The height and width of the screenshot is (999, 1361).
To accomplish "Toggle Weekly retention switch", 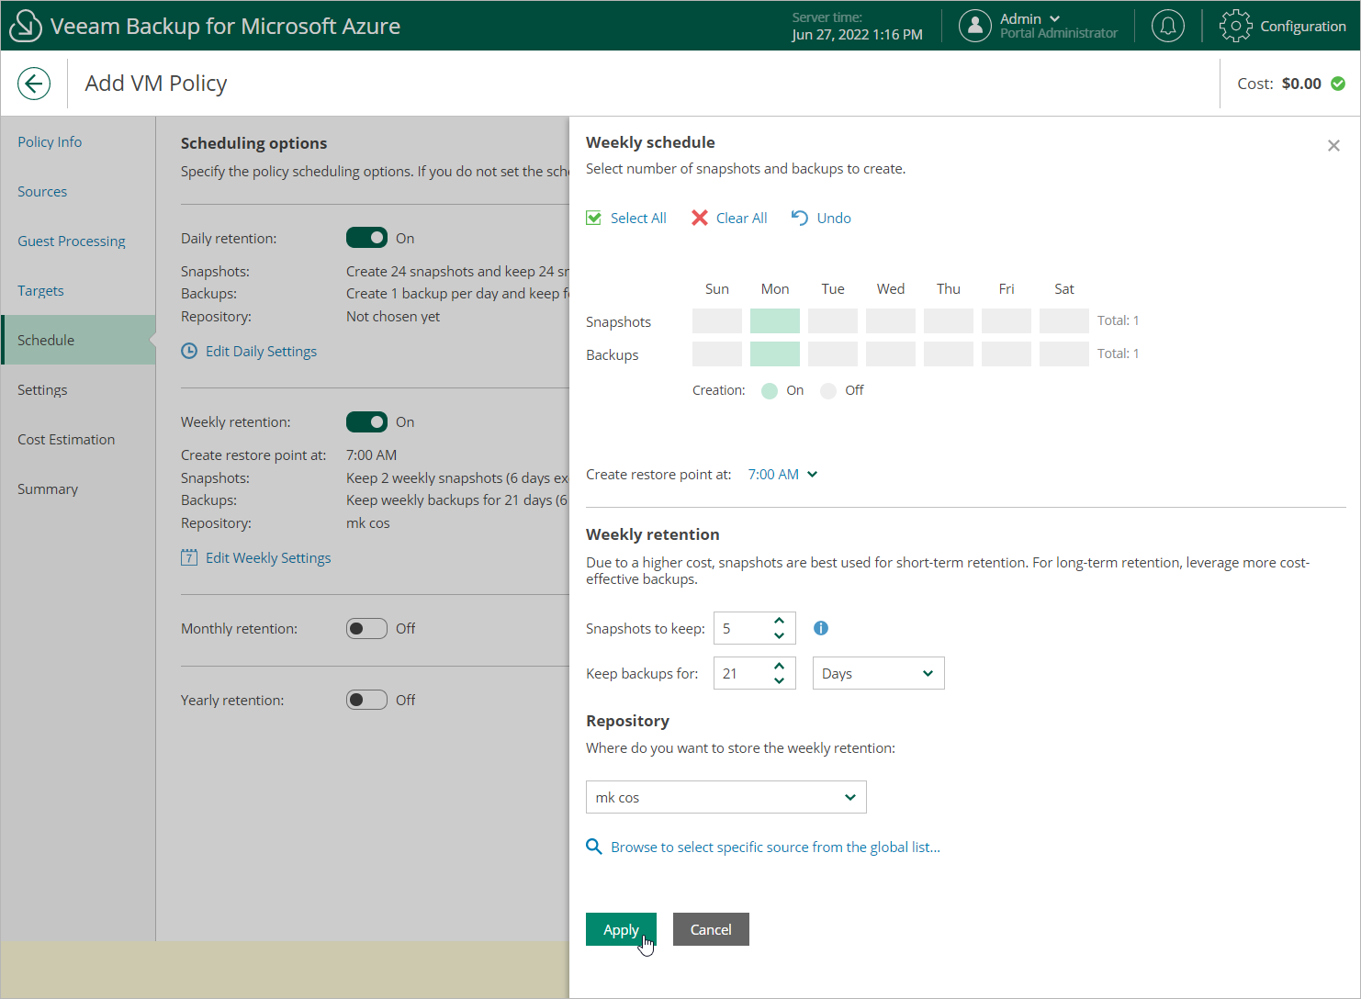I will (366, 421).
